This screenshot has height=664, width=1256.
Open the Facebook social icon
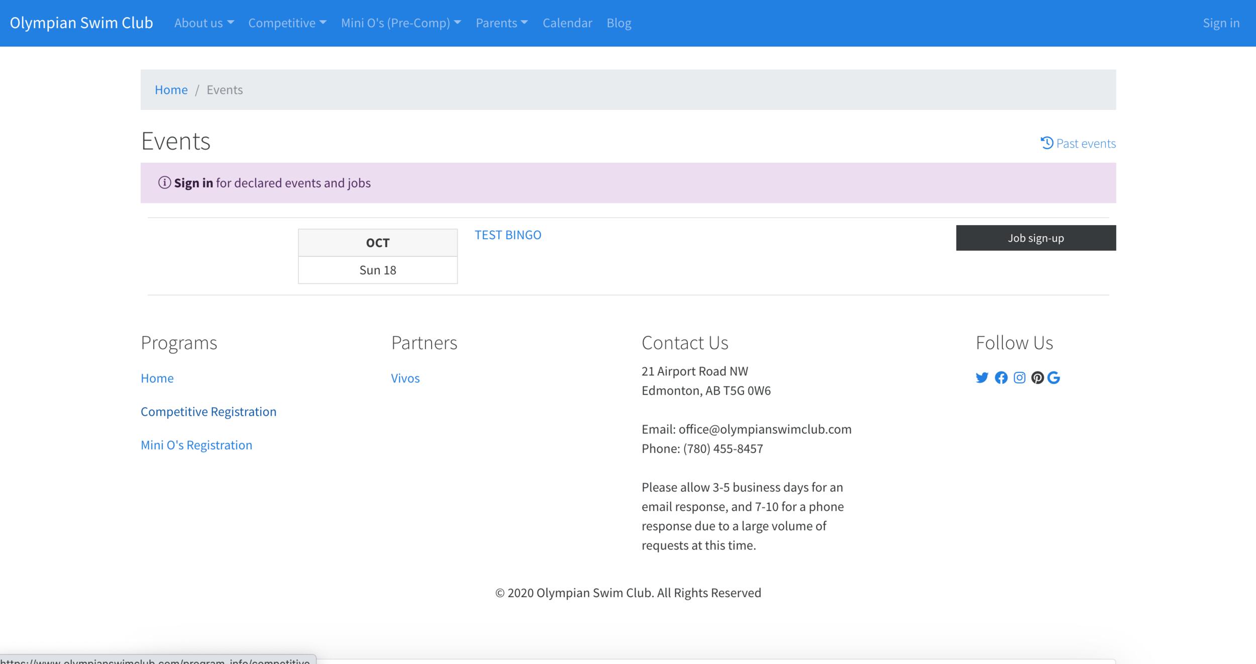tap(1001, 377)
